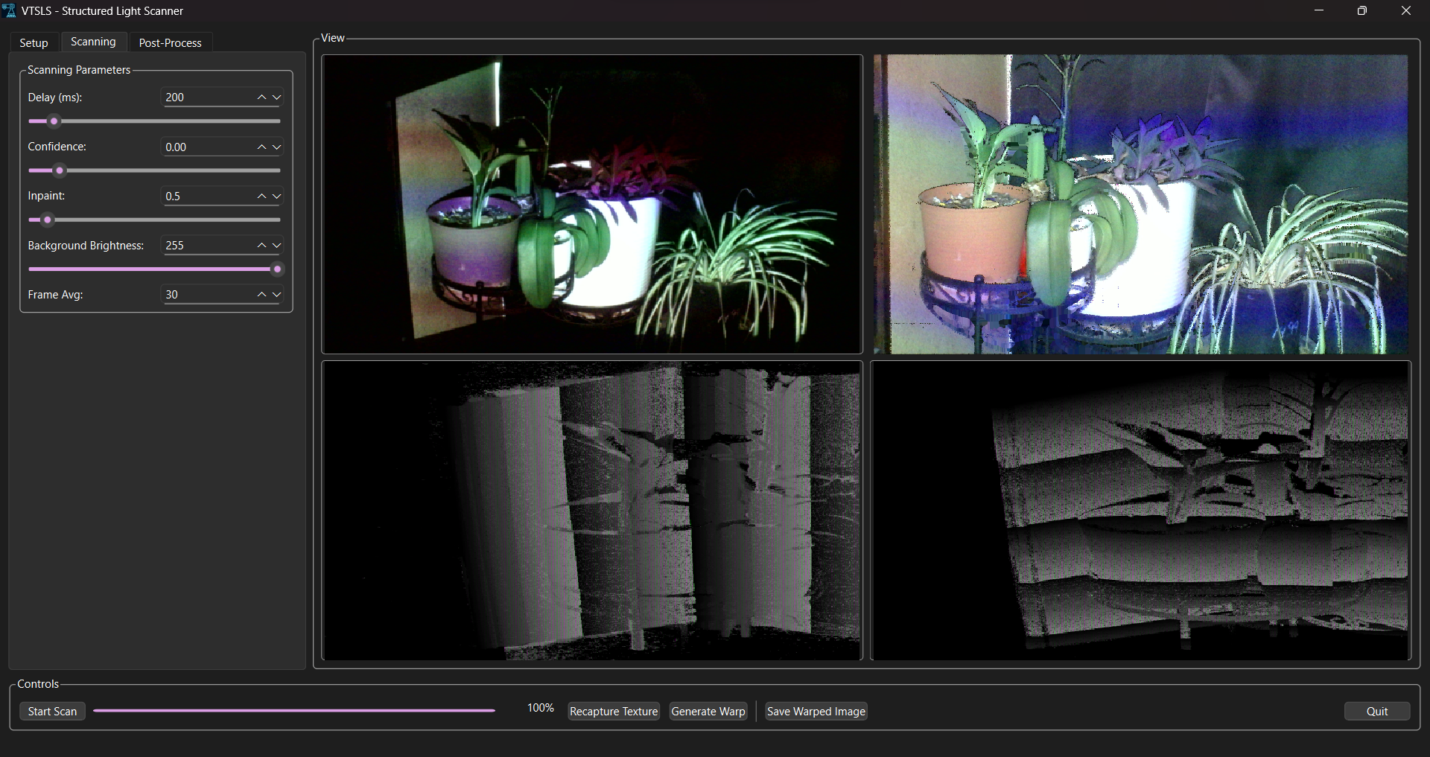
Task: Decrease Background Brightness with down arrow
Action: click(277, 246)
